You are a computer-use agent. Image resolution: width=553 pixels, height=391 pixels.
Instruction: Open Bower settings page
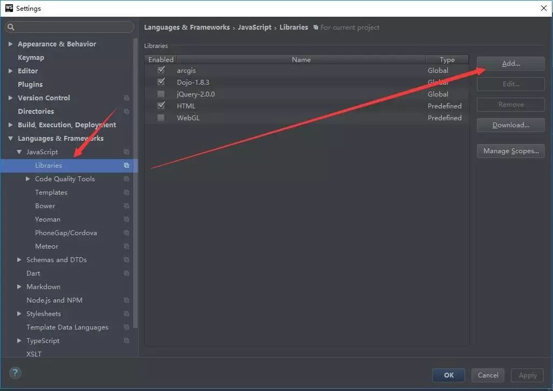click(45, 206)
